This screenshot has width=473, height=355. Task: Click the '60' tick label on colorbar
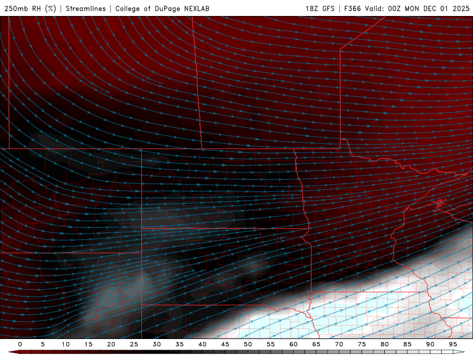click(293, 344)
